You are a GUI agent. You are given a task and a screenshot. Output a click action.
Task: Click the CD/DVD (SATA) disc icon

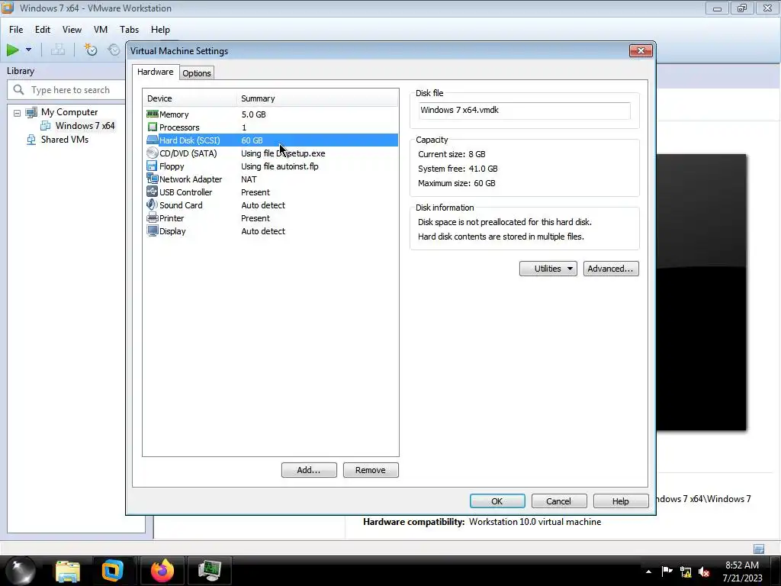153,153
